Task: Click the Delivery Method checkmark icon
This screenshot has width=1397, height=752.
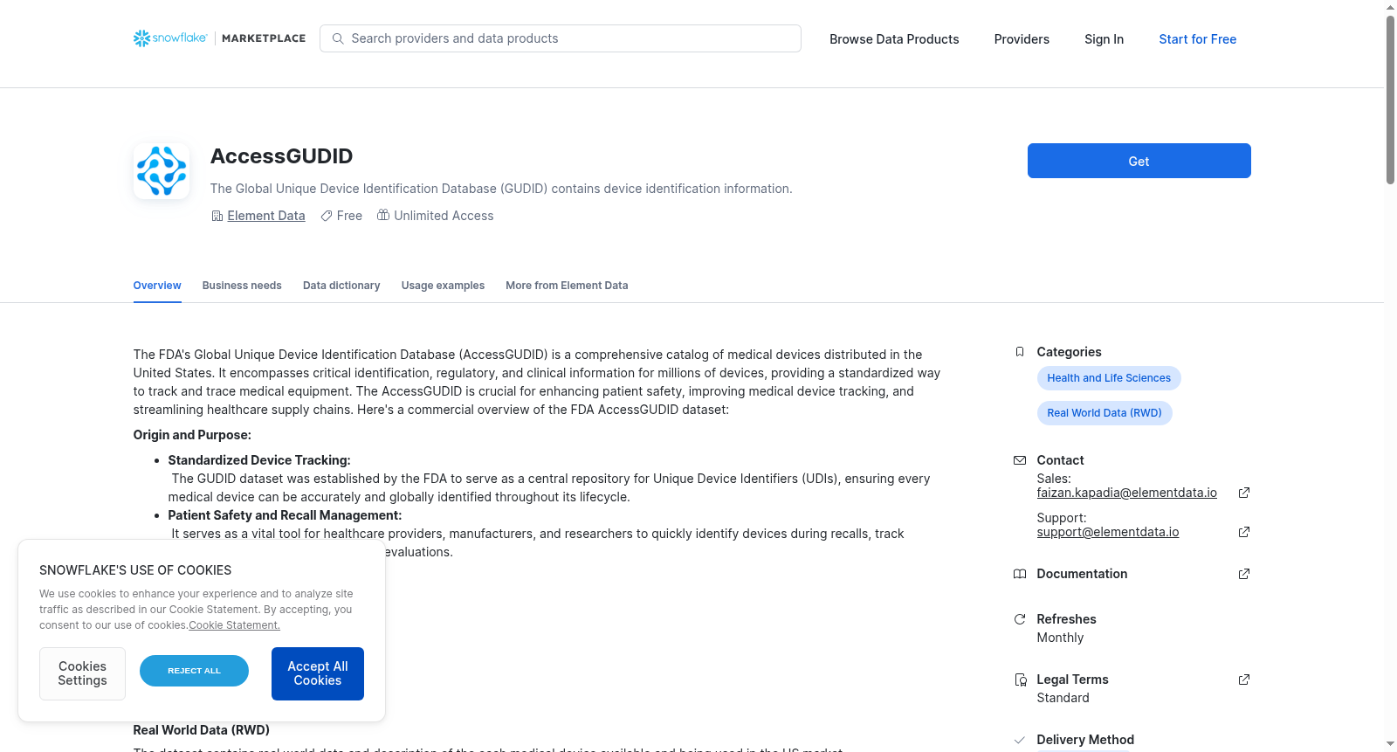Action: [1019, 740]
